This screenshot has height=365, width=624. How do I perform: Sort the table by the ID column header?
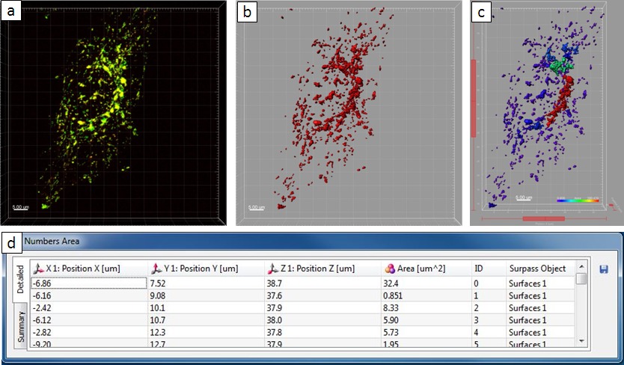click(489, 269)
